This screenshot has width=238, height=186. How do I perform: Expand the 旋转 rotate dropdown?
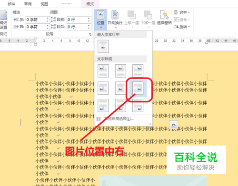tap(182, 27)
